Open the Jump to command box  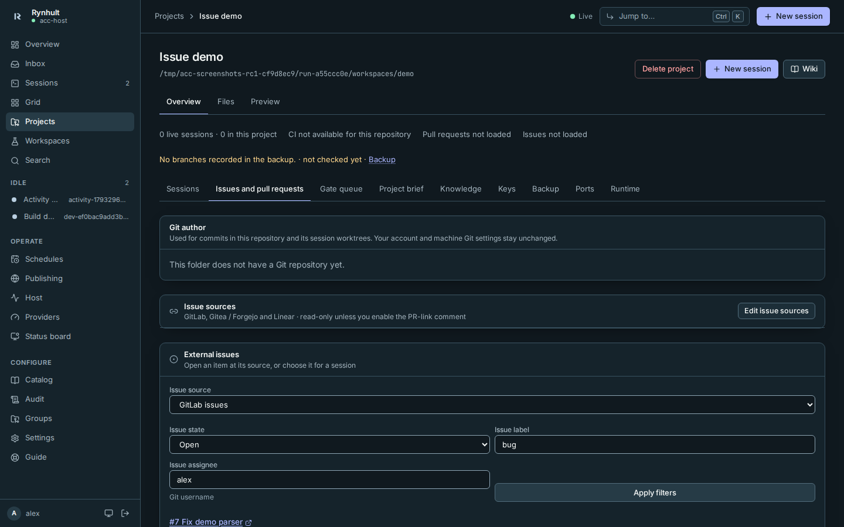point(674,16)
